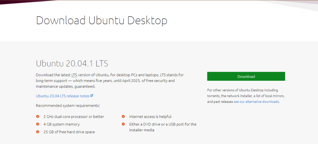
Task: Click the checkmark icon beside Internet access
Action: coord(123,117)
